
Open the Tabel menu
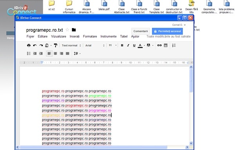click(124, 36)
